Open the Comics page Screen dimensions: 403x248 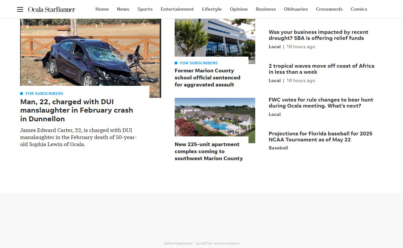point(359,9)
